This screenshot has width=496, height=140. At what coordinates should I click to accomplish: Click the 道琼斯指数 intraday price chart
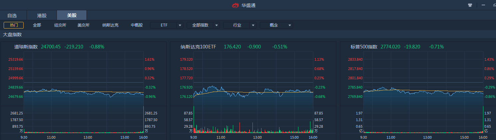[83, 79]
